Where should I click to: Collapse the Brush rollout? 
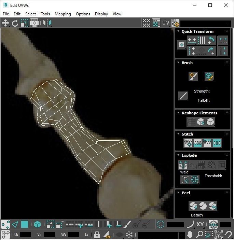178,62
